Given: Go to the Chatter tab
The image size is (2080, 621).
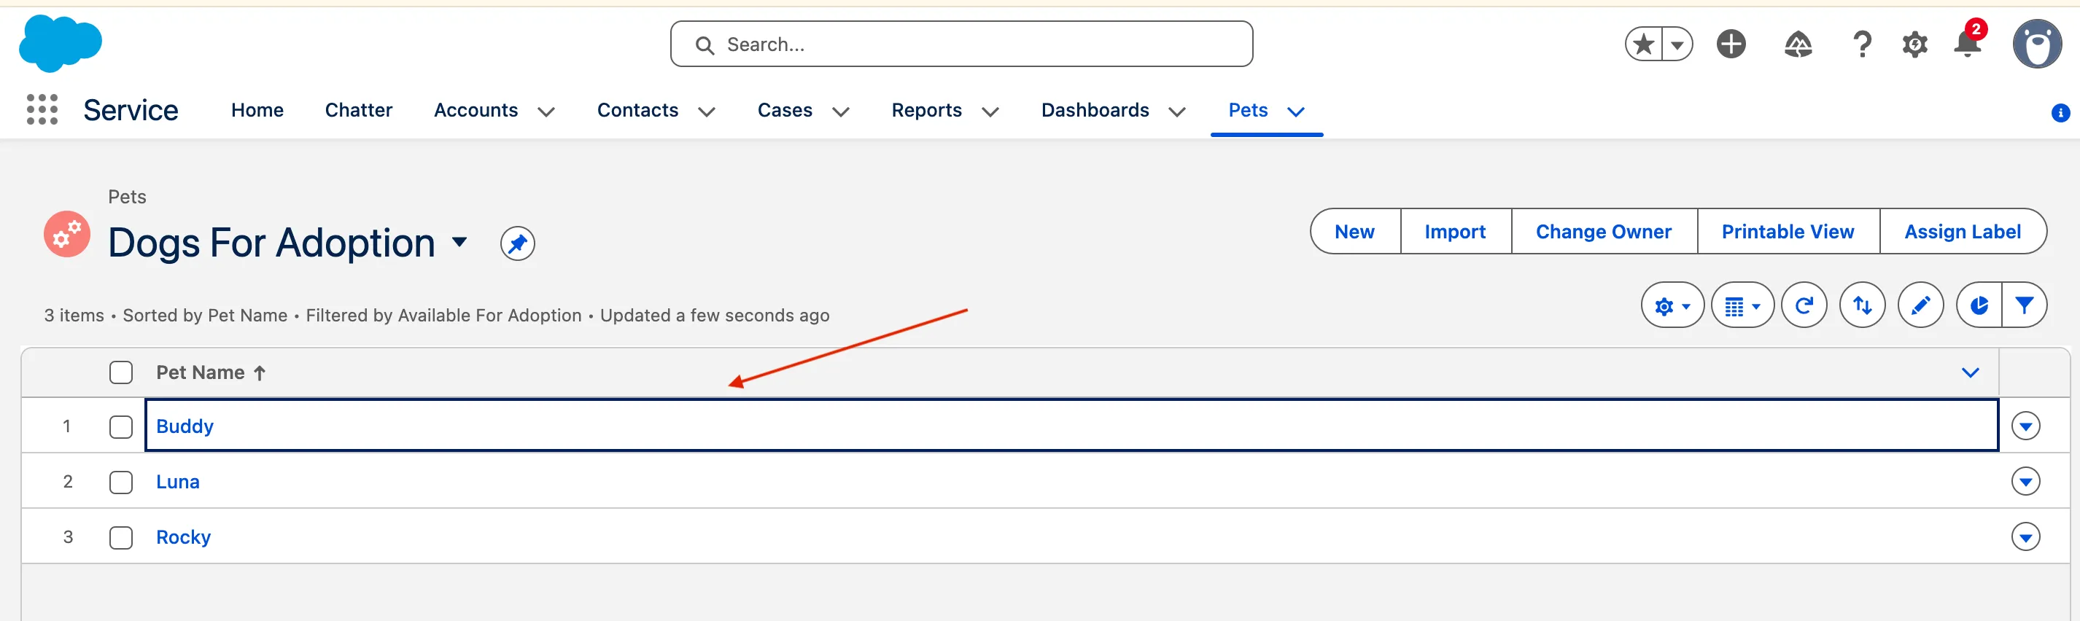Looking at the screenshot, I should [357, 111].
